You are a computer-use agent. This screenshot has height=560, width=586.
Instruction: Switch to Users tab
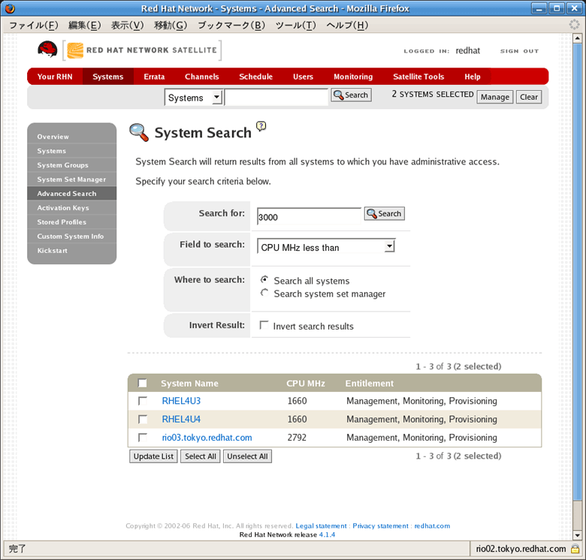click(303, 77)
